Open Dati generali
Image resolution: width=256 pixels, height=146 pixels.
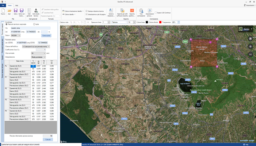tap(29, 12)
